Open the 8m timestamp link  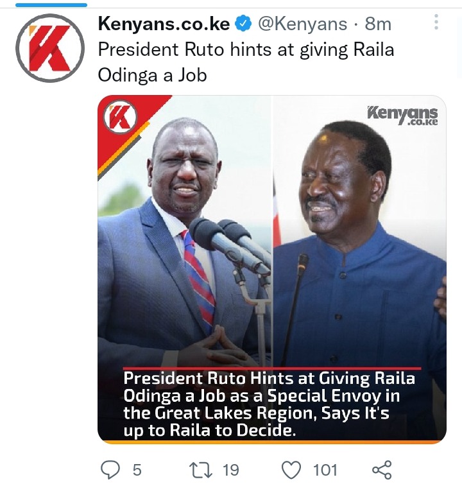tap(378, 24)
